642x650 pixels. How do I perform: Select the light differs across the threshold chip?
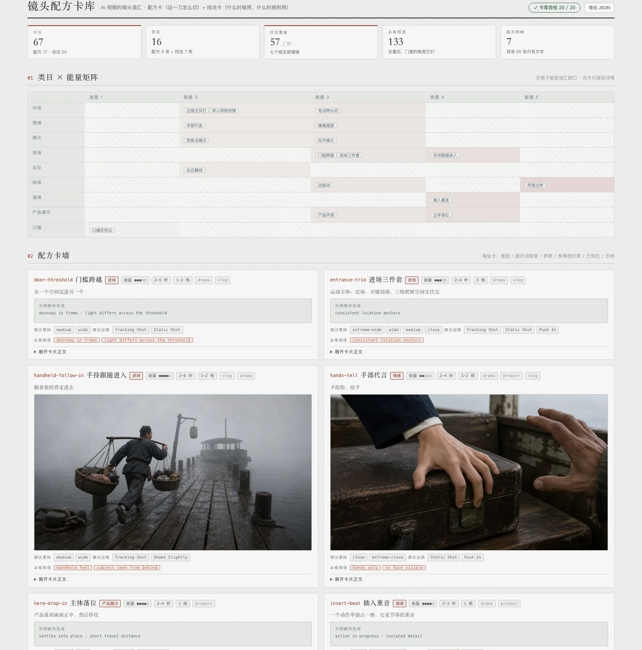pyautogui.click(x=147, y=340)
